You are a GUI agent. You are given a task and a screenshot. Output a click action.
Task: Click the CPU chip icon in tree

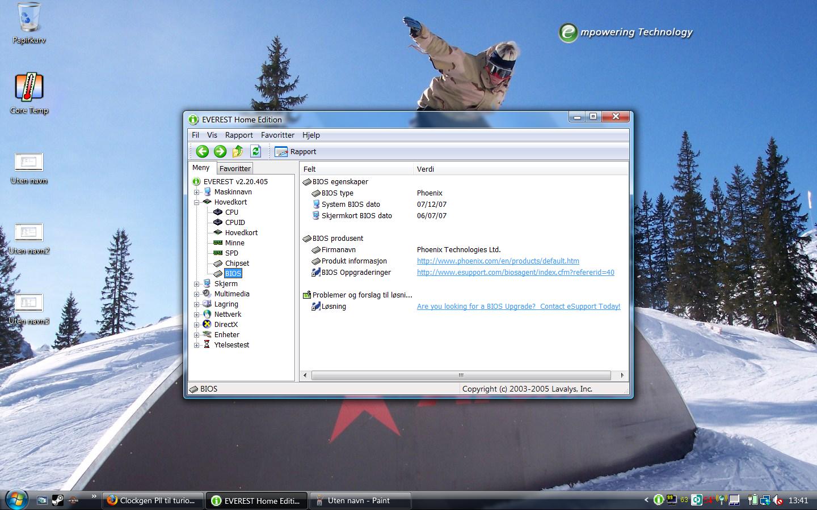click(218, 212)
